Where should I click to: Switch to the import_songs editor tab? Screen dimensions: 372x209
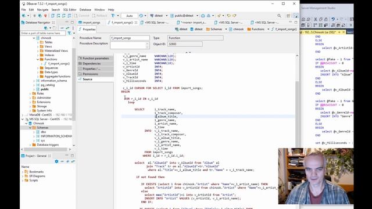click(x=89, y=23)
